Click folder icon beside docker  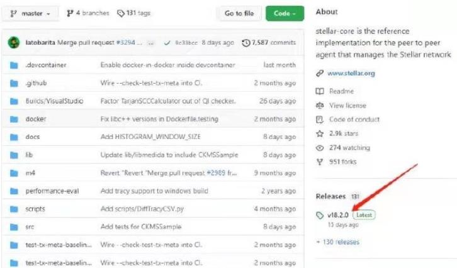[x=14, y=119]
